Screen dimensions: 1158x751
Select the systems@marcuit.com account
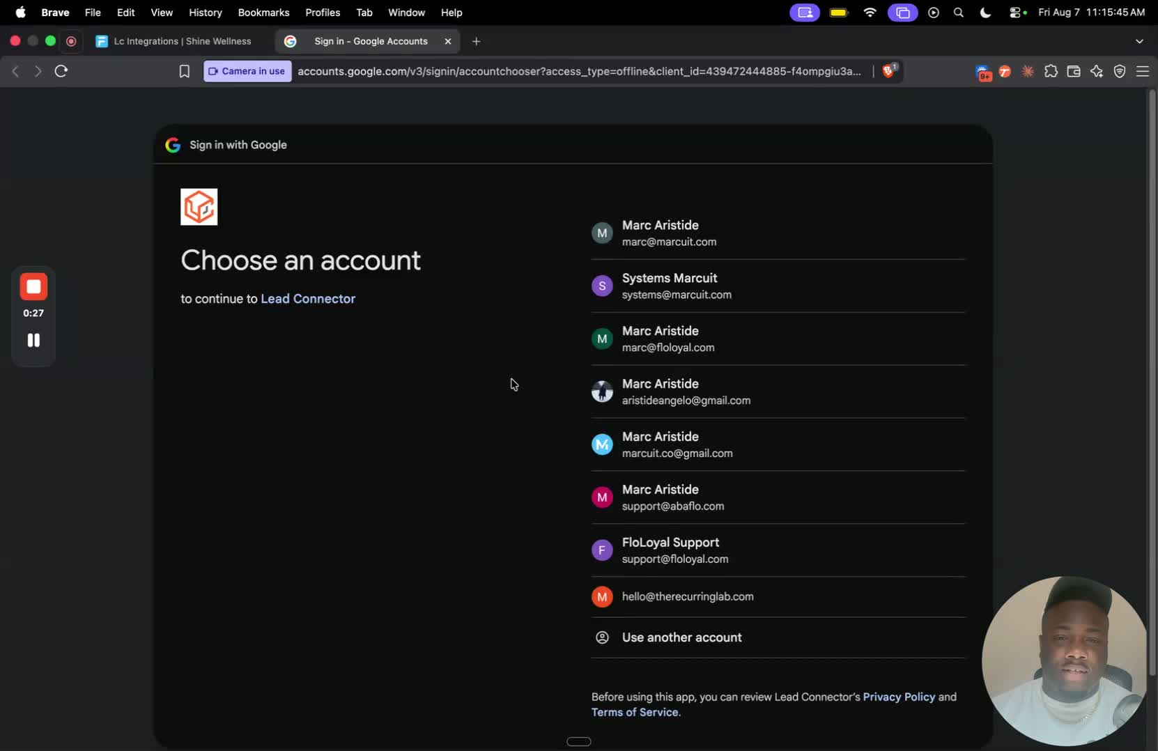click(778, 286)
